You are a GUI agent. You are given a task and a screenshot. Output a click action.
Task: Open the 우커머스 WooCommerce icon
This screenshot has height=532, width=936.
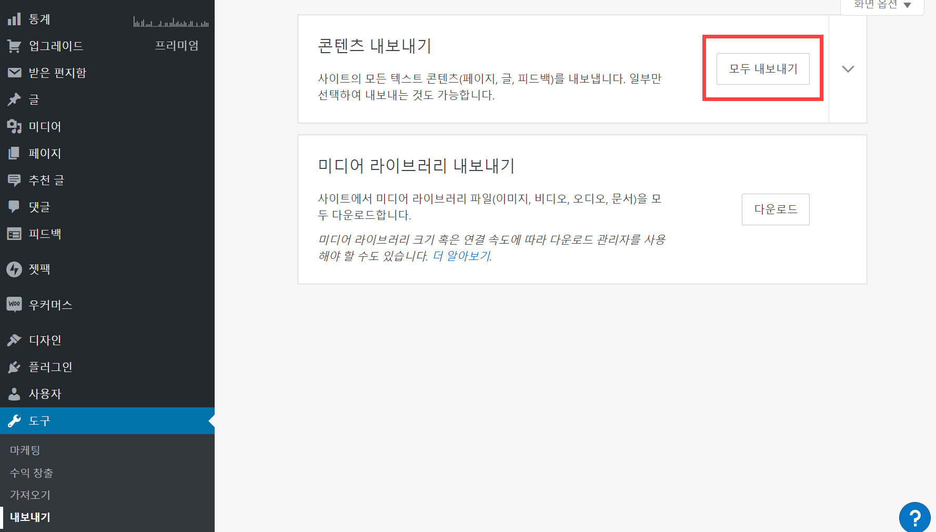click(14, 304)
